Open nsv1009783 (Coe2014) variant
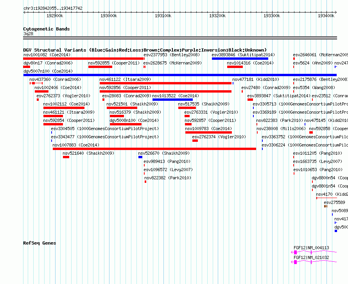 tap(208, 129)
